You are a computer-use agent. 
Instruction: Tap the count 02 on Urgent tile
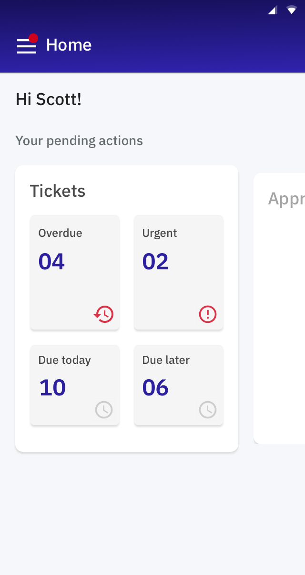[155, 261]
